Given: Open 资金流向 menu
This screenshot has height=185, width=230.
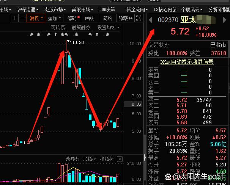Looking at the screenshot, I should (137, 10).
